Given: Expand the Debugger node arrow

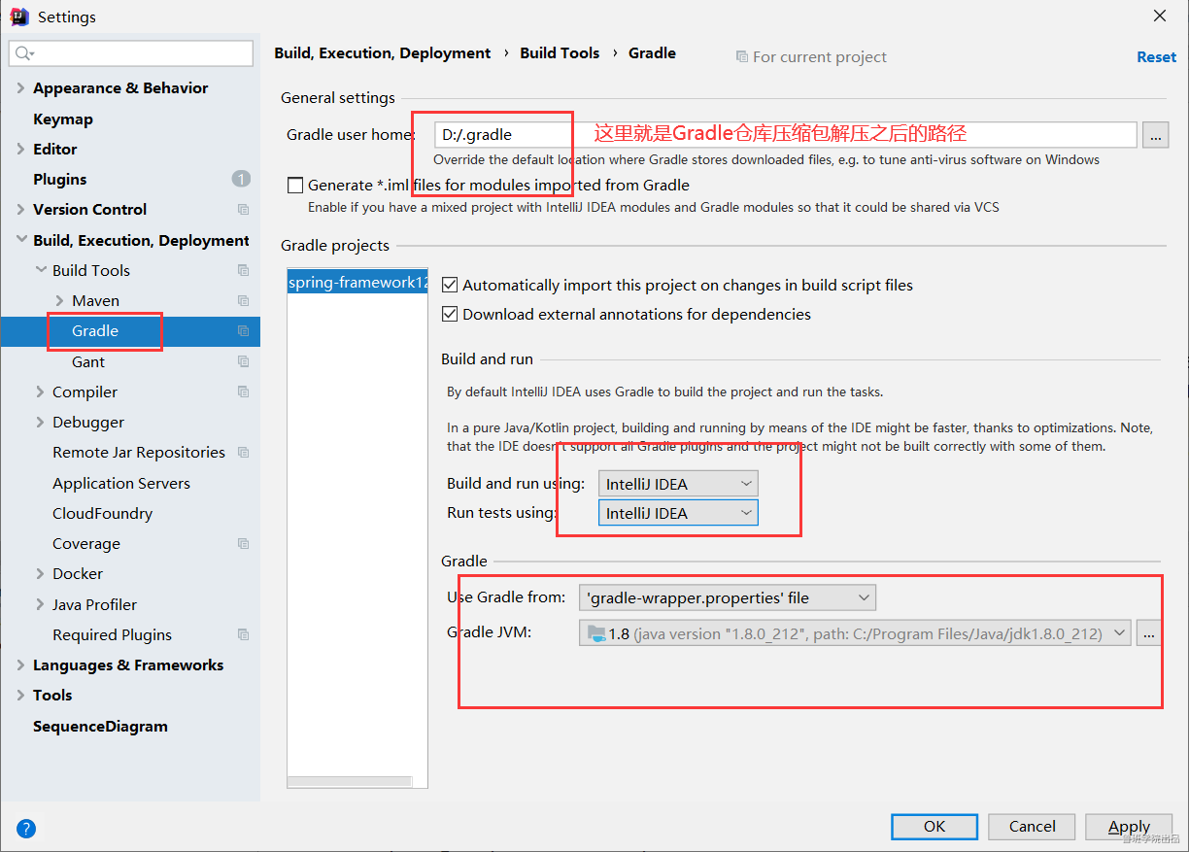Looking at the screenshot, I should 41,423.
